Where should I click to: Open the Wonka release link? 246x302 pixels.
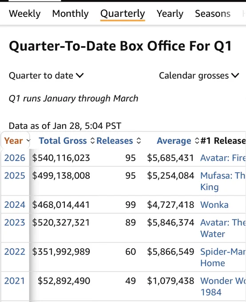(x=214, y=205)
